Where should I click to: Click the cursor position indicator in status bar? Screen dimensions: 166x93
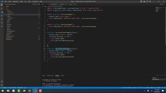(127, 88)
